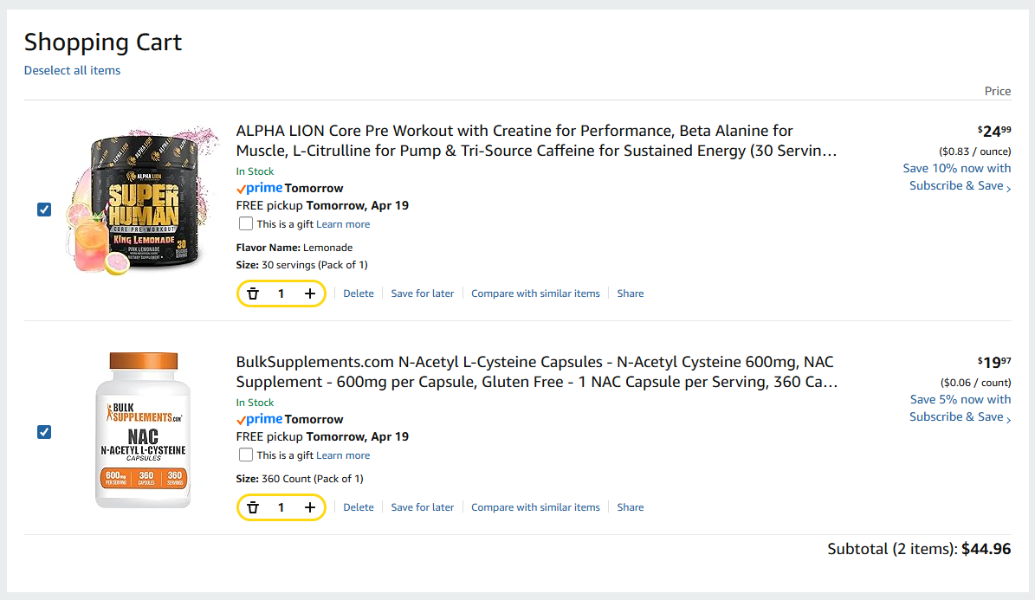
Task: Click trash icon for NAC capsules quantity
Action: coord(253,507)
